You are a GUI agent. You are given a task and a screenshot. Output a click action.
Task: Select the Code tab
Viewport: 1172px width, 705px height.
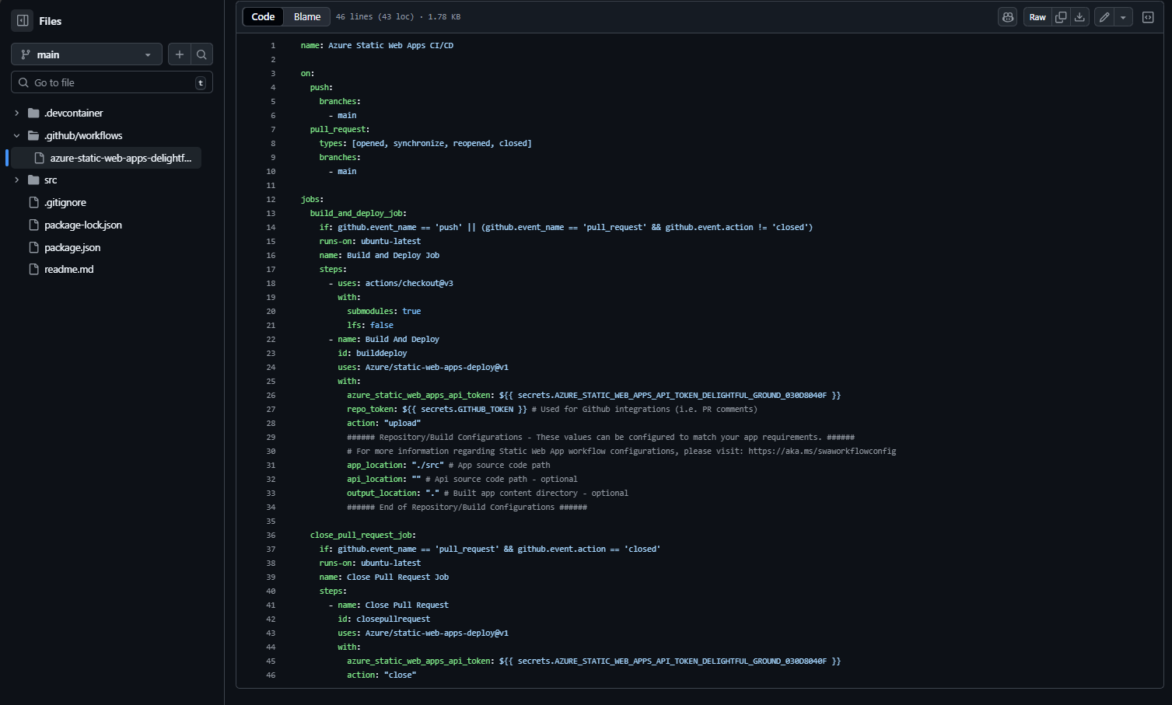click(263, 17)
